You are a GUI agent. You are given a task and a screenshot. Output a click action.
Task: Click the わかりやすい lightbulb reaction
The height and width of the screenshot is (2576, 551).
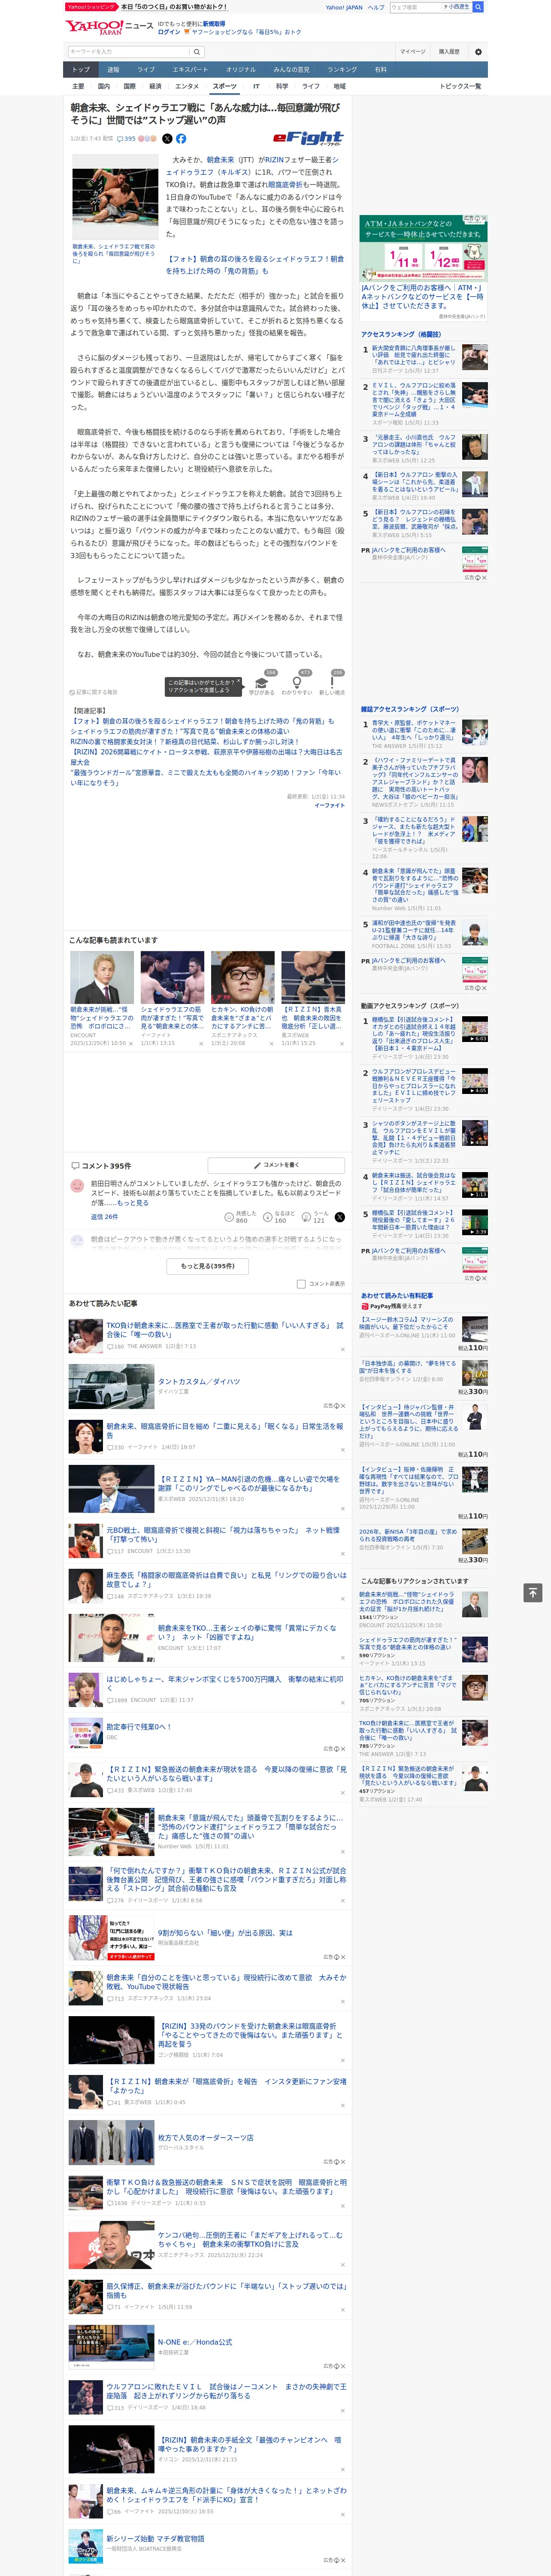tap(297, 684)
